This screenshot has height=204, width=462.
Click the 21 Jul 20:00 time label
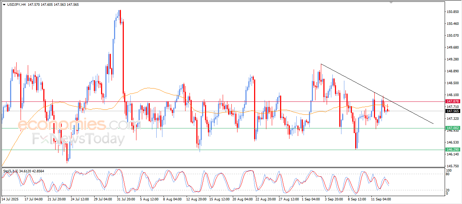[57, 199]
